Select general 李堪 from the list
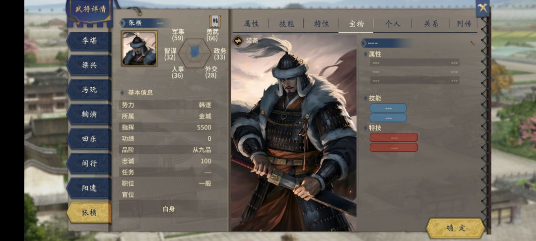This screenshot has height=241, width=536. [x=89, y=41]
